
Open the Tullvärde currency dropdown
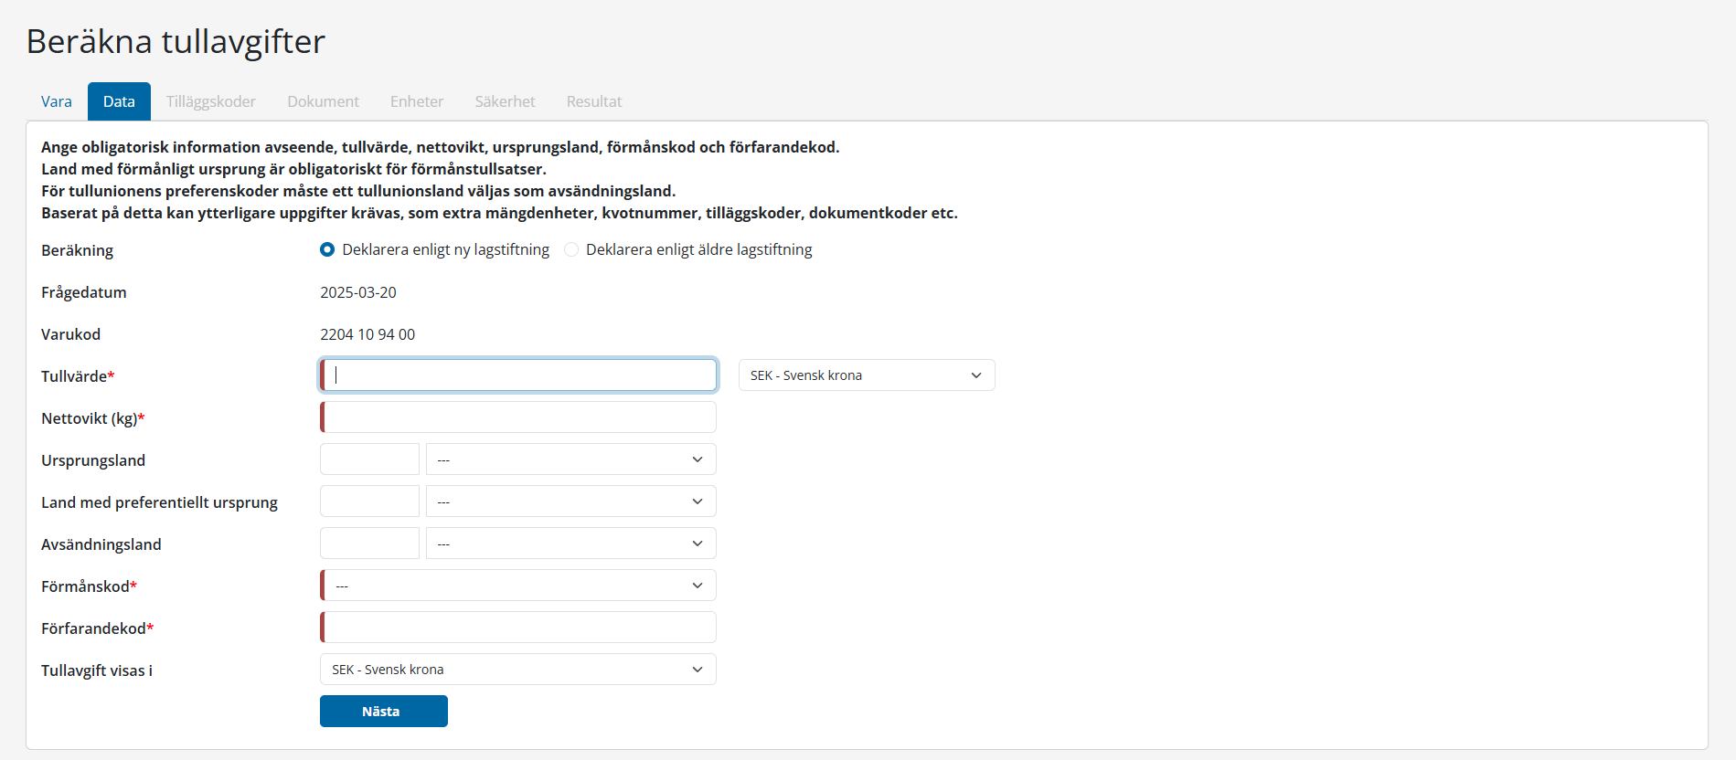[866, 375]
